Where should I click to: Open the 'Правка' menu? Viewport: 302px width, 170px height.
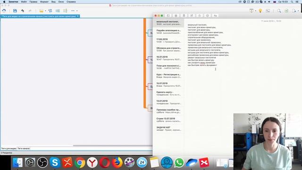[x=34, y=2]
